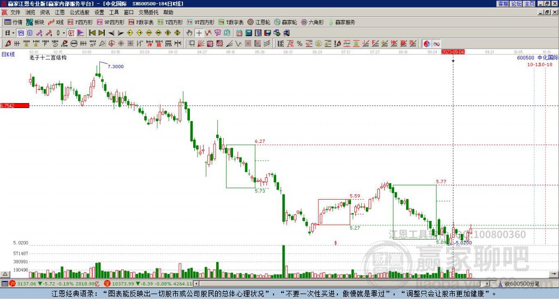
Task: Click the 老子十二宫结构 label
Action: coord(48,57)
